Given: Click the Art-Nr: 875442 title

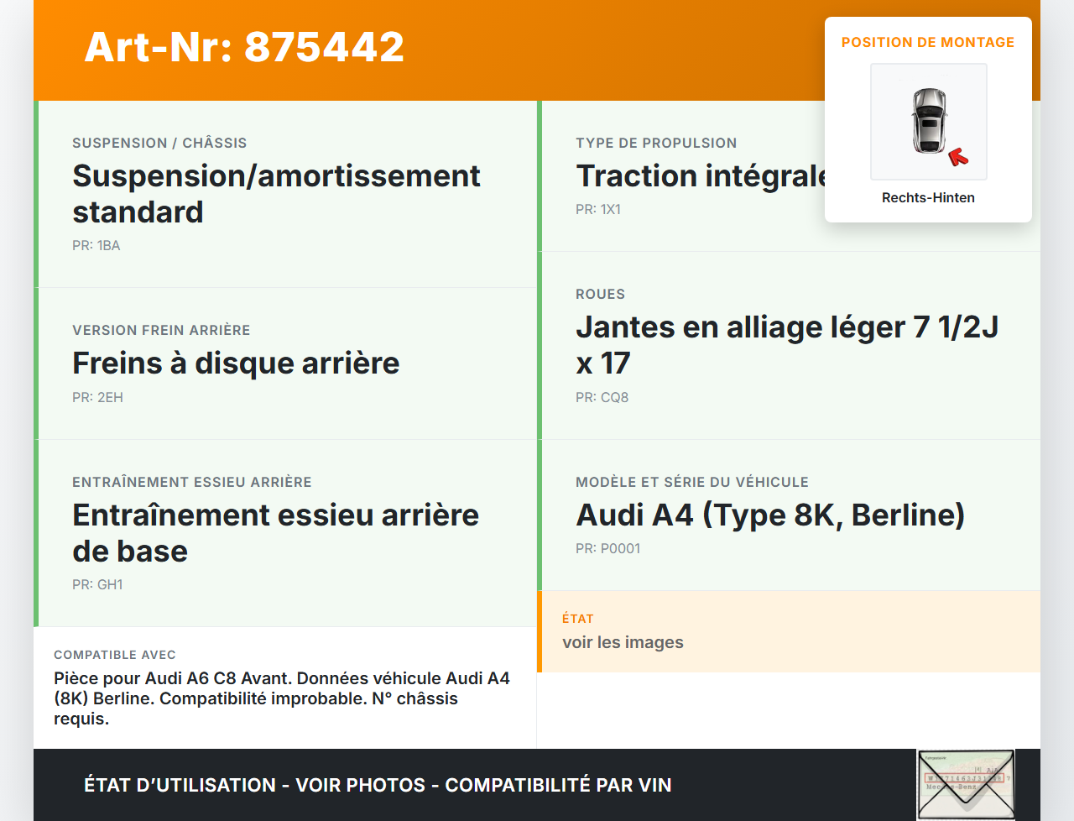Looking at the screenshot, I should pyautogui.click(x=243, y=47).
